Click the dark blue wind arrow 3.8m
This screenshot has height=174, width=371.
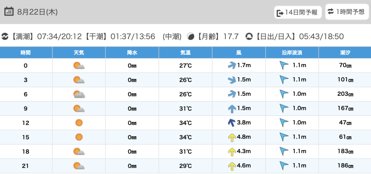(x=231, y=123)
